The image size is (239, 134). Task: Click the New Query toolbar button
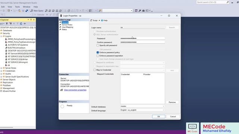click(x=37, y=11)
